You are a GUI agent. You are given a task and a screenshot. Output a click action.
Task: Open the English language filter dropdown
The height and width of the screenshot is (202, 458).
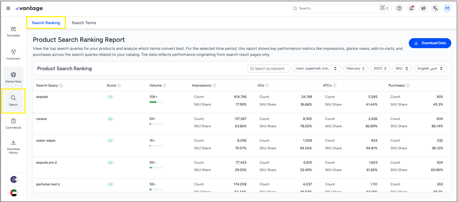coord(430,68)
